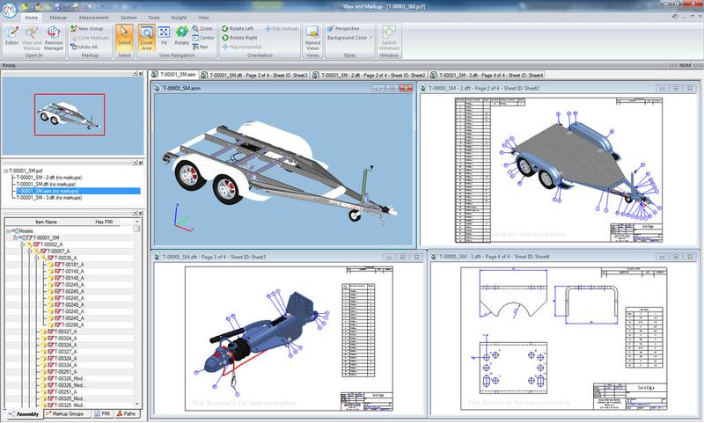Collapse the T-00007_A subassembly
Viewport: 704px width, 423px height.
coord(30,252)
